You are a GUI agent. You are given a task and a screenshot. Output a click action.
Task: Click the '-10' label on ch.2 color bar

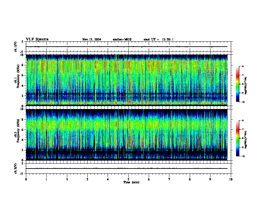[242, 156]
